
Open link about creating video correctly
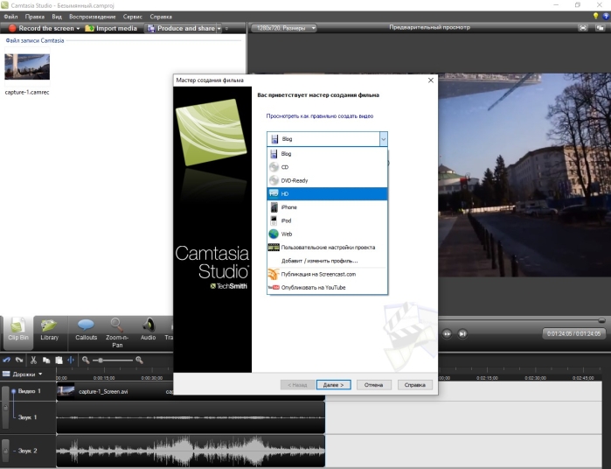click(x=320, y=115)
